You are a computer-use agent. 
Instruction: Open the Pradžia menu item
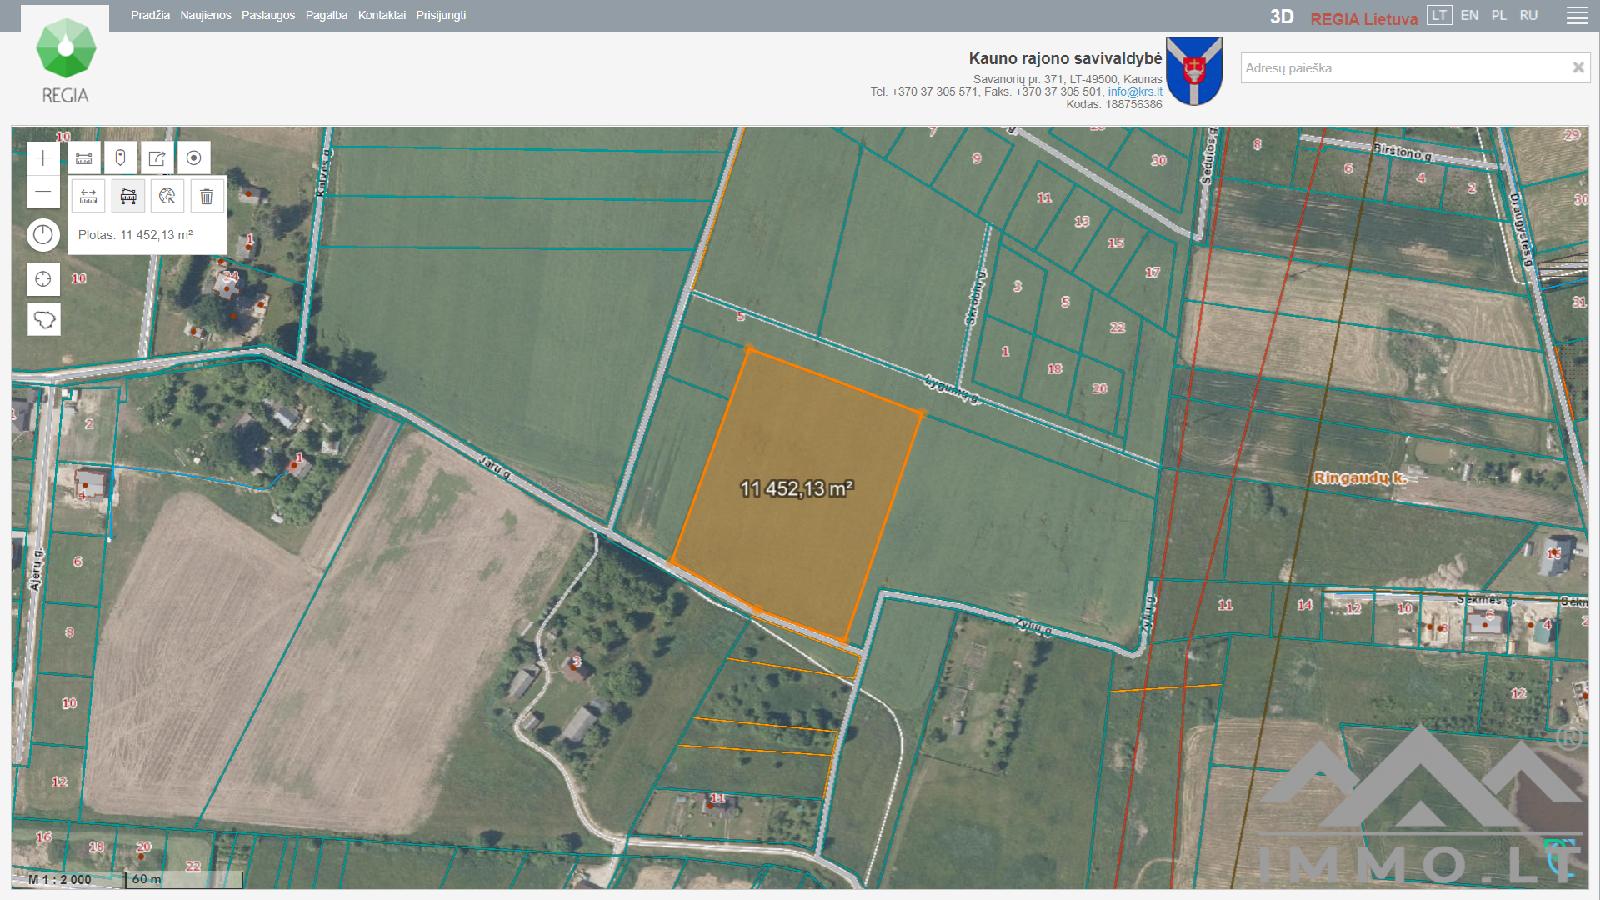pos(150,15)
